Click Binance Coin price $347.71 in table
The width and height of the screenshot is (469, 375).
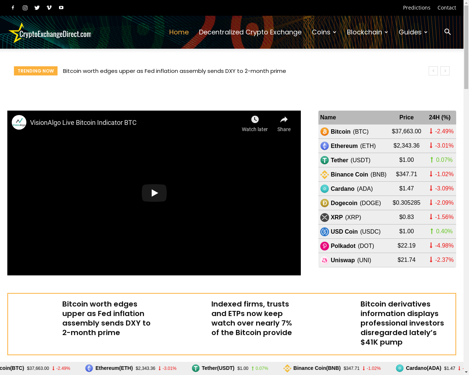coord(406,174)
